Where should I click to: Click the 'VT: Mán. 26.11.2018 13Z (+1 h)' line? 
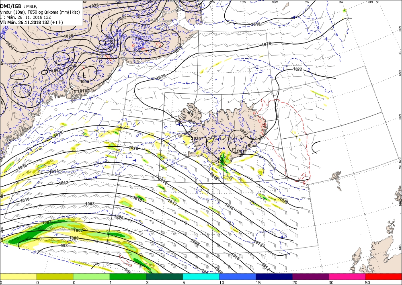pyautogui.click(x=31, y=22)
